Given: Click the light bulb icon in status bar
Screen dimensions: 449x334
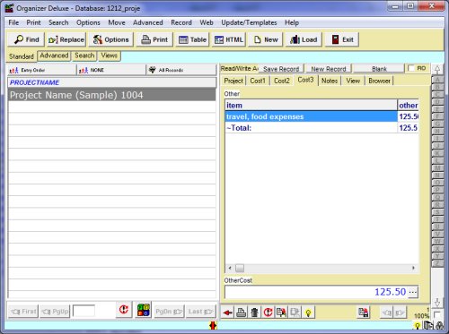Looking at the screenshot, I should point(418,325).
